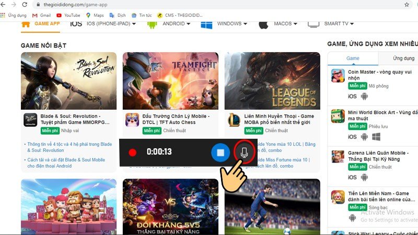Click the address bar URL field
The image size is (418, 235).
[209, 4]
